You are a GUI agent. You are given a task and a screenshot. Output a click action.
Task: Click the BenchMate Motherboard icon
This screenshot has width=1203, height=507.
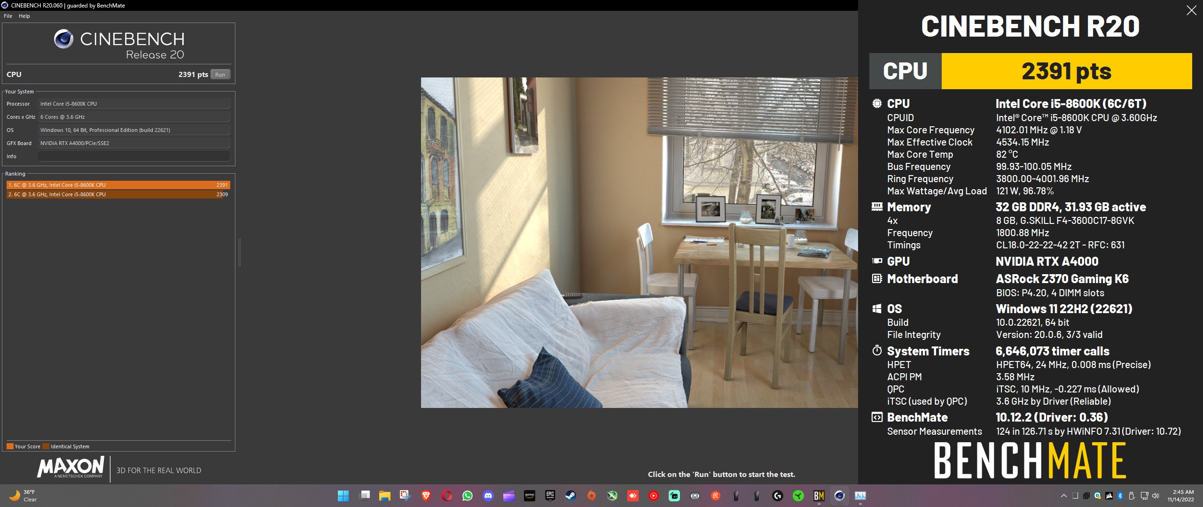click(x=877, y=279)
